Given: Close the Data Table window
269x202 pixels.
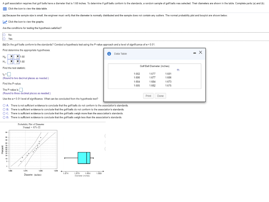Looking at the screenshot, I should tap(200, 52).
